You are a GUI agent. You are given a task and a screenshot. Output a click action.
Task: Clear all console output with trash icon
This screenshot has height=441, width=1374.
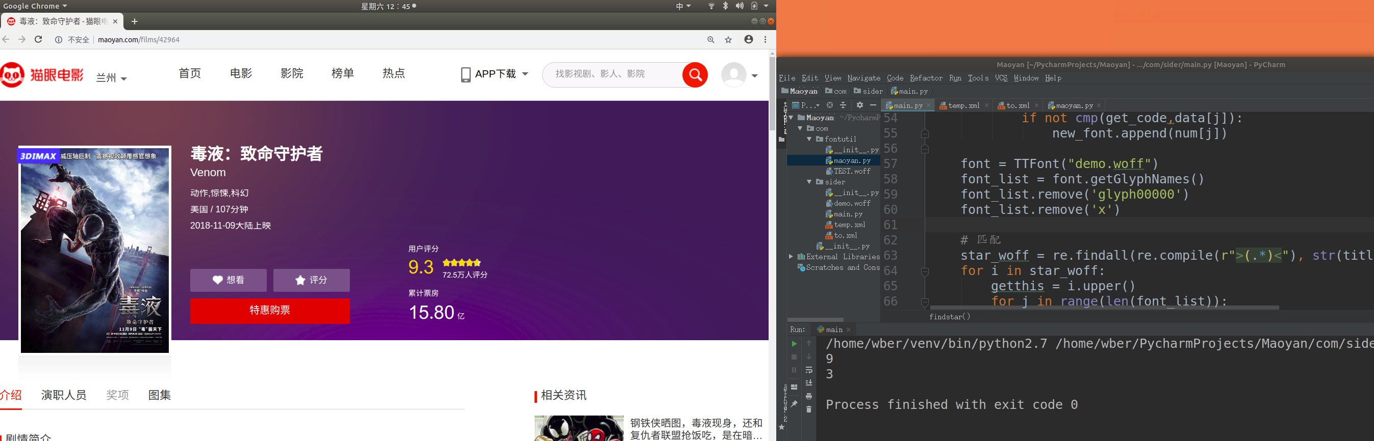pos(808,409)
